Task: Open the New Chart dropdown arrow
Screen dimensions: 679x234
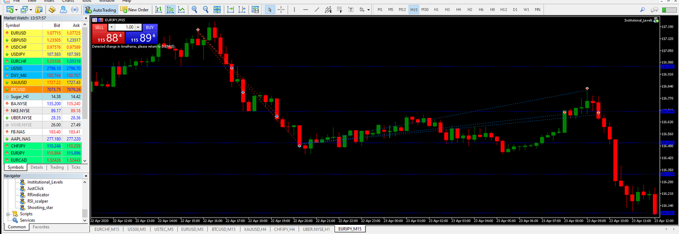Action: (x=17, y=10)
